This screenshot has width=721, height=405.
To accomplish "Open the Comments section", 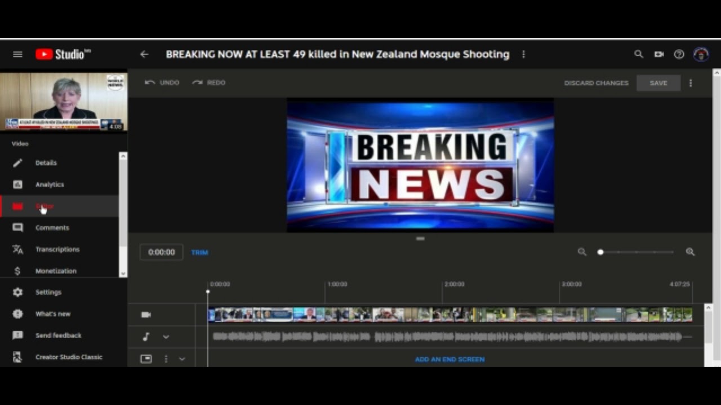I will pyautogui.click(x=59, y=228).
